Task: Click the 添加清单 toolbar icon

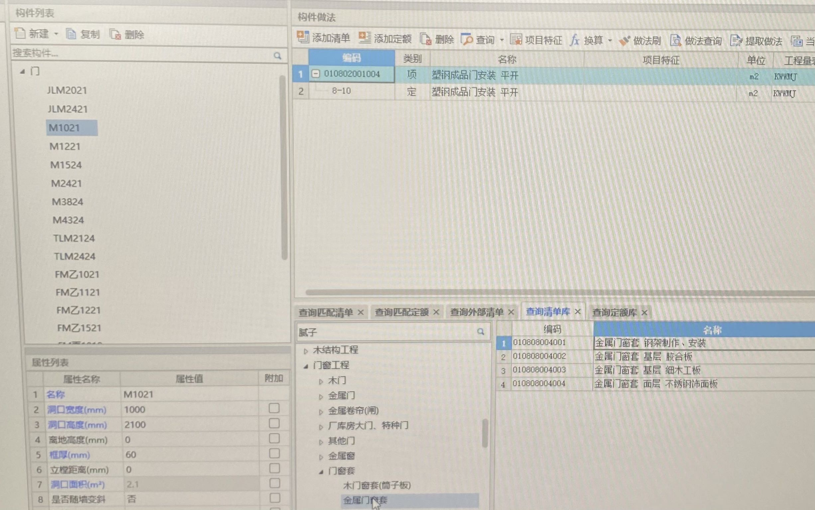Action: (x=302, y=37)
